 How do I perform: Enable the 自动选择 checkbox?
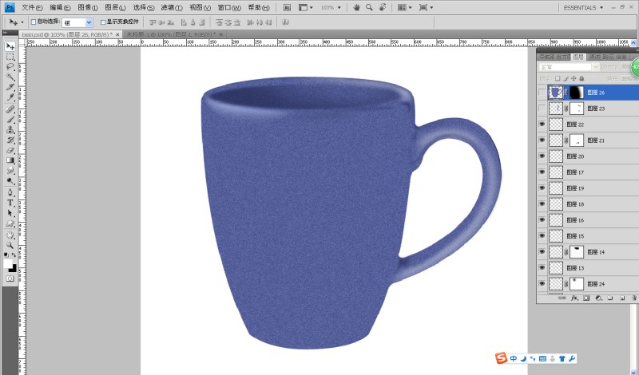(34, 22)
